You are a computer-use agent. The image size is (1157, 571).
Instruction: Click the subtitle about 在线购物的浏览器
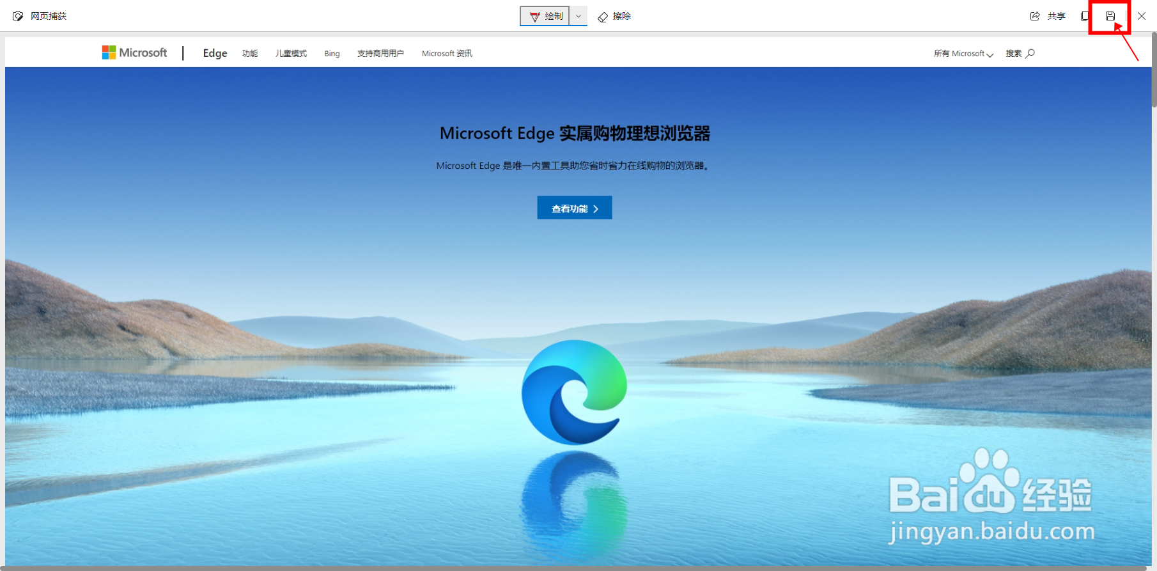click(573, 166)
